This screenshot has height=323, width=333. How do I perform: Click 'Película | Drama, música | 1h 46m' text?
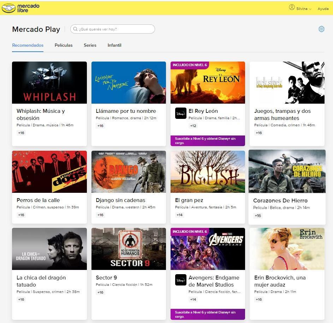[45, 125]
